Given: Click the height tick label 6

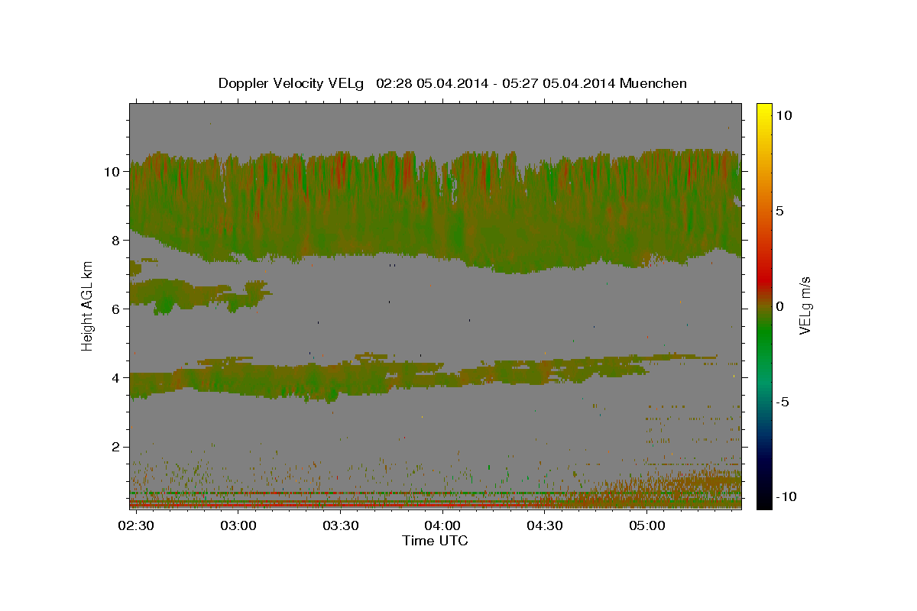Looking at the screenshot, I should click(x=117, y=309).
